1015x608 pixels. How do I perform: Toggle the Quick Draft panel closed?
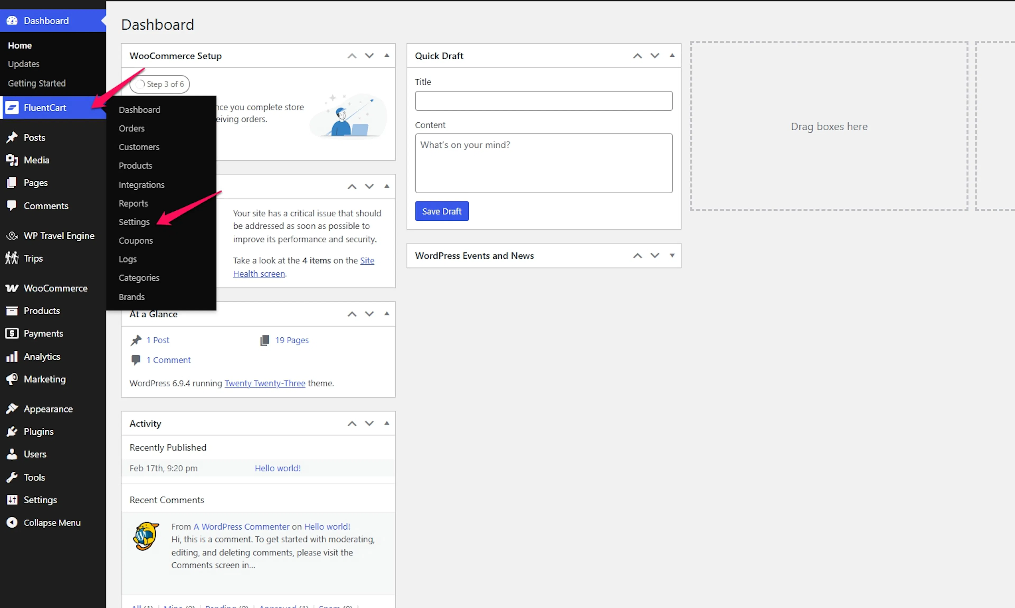tap(672, 55)
